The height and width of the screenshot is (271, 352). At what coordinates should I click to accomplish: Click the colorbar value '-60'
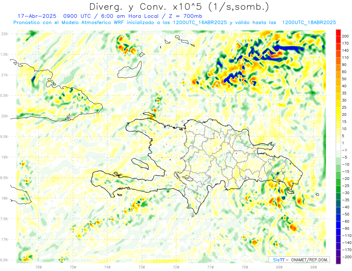(x=346, y=221)
